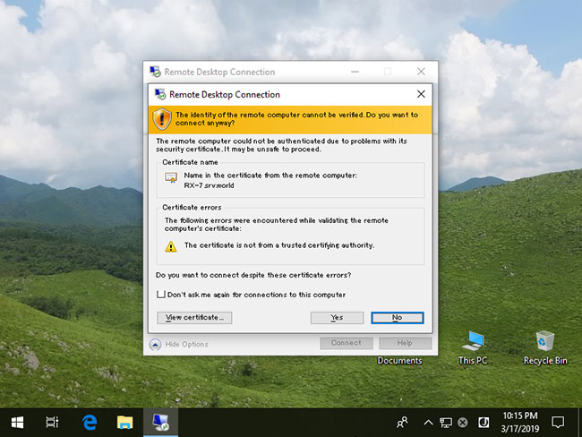Open the clock showing 10:15 PM

(520, 422)
